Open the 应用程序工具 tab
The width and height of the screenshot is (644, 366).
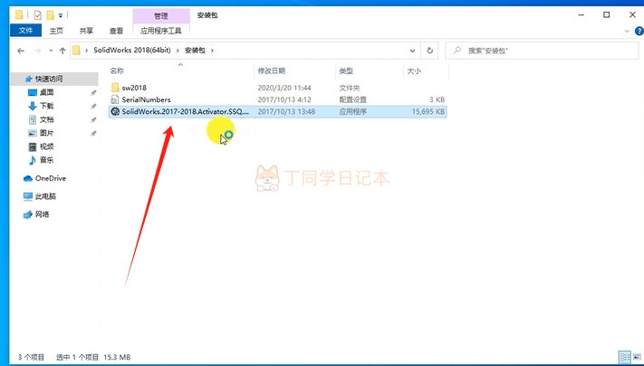coord(161,31)
